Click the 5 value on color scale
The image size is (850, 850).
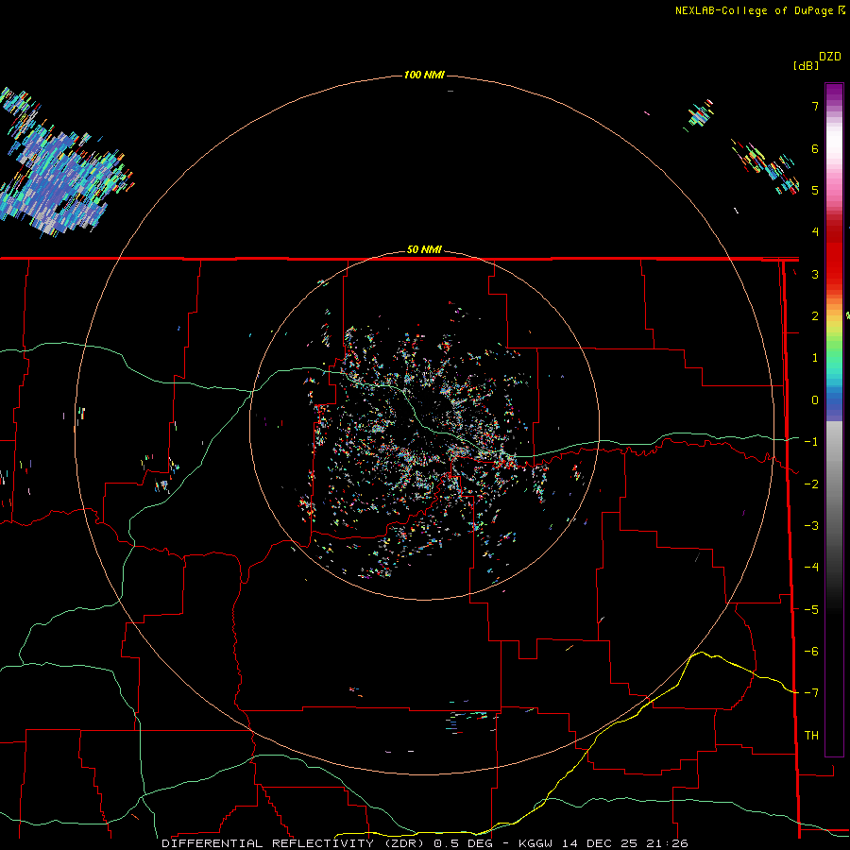(x=815, y=190)
